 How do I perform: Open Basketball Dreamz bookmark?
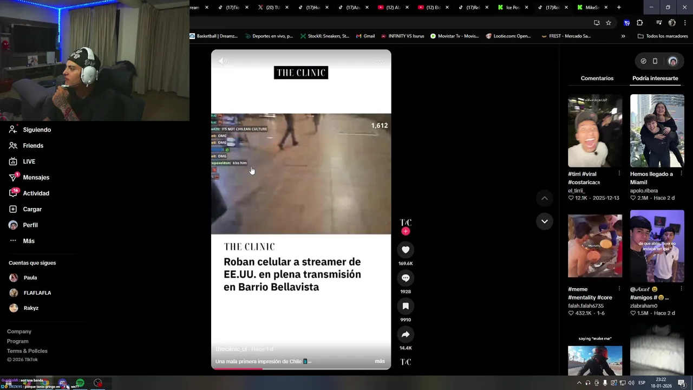(214, 36)
